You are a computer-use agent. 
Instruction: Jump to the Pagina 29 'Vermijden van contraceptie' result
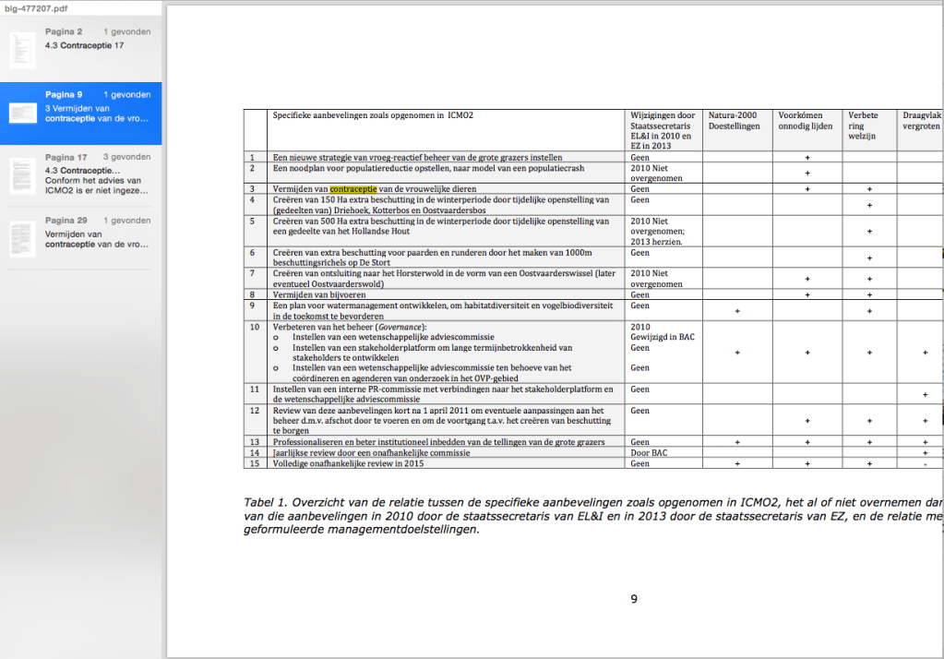(x=96, y=239)
